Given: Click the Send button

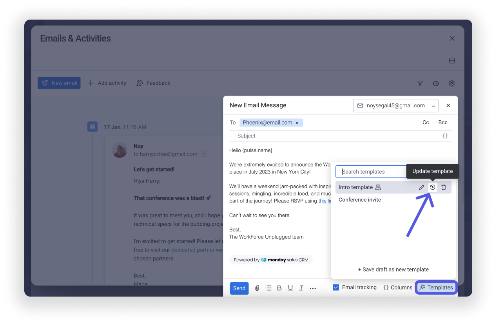Looking at the screenshot, I should coord(239,288).
